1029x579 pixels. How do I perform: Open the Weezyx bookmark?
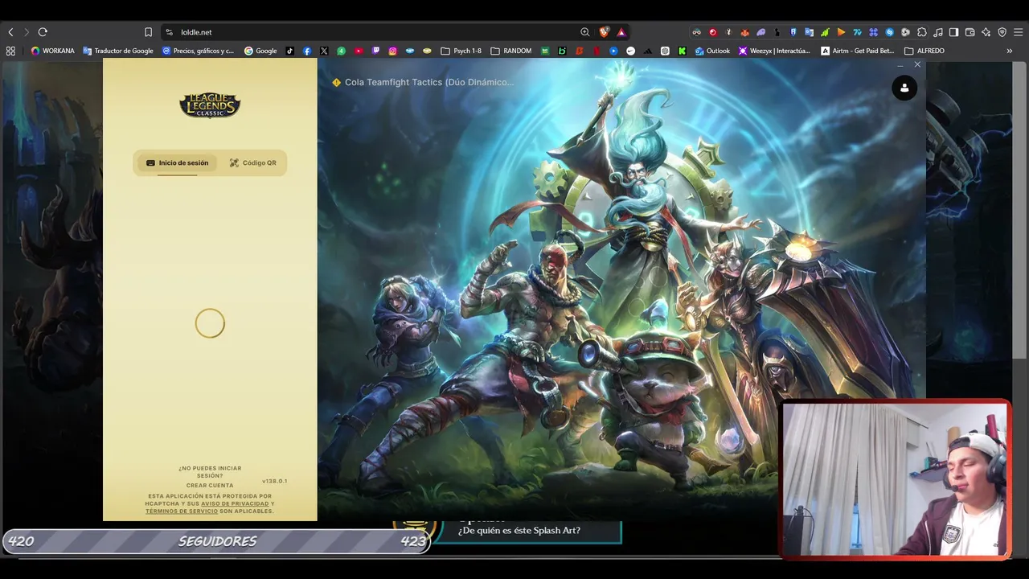tap(775, 51)
